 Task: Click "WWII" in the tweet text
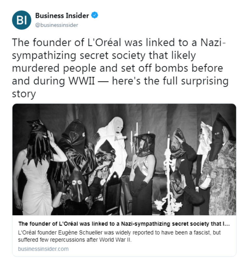82,81
